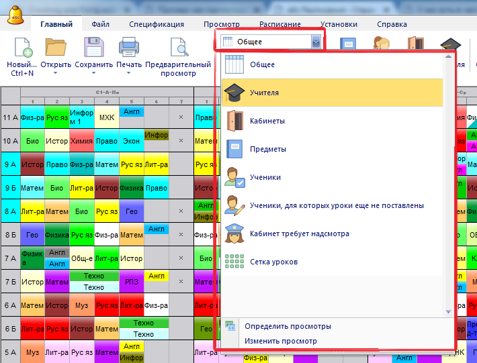Click the Open folder icon
Viewport: 477px width, 363px height.
(56, 48)
